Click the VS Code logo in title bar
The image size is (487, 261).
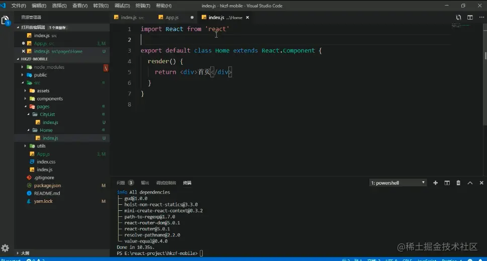[x=3, y=5]
